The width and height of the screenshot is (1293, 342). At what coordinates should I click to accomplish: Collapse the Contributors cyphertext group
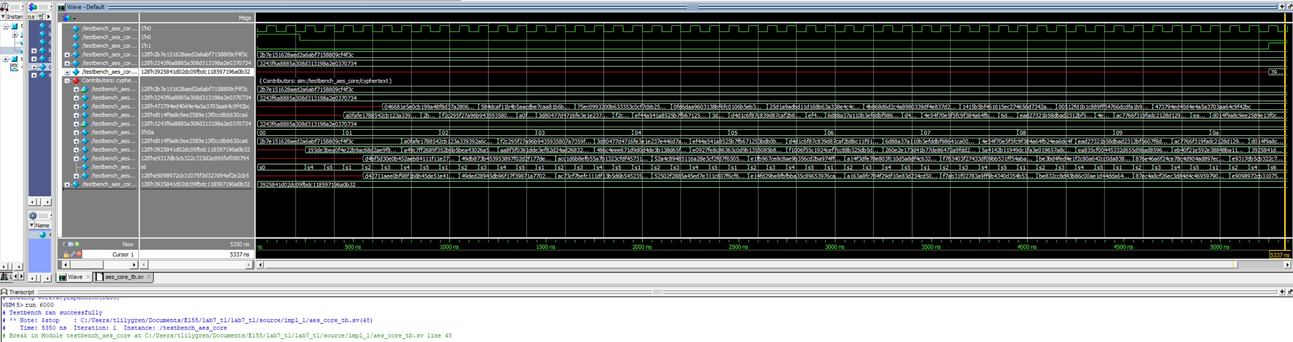[67, 81]
